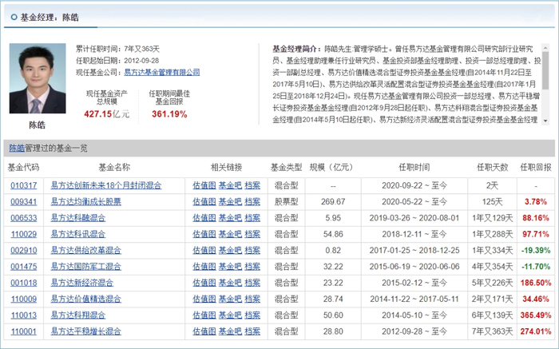
Task: Open 易方达新经济混合 fund page
Action: point(82,283)
